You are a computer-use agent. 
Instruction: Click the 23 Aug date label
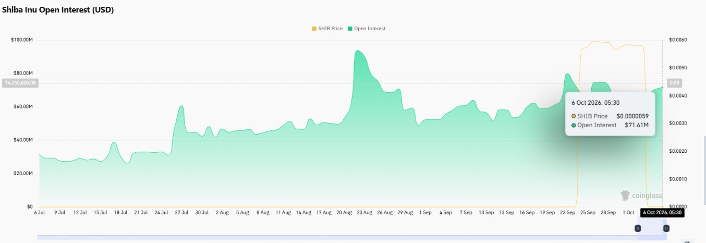click(x=364, y=213)
